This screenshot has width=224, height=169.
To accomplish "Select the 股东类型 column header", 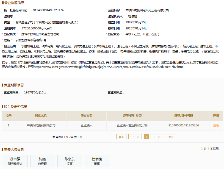I will tap(87, 116).
